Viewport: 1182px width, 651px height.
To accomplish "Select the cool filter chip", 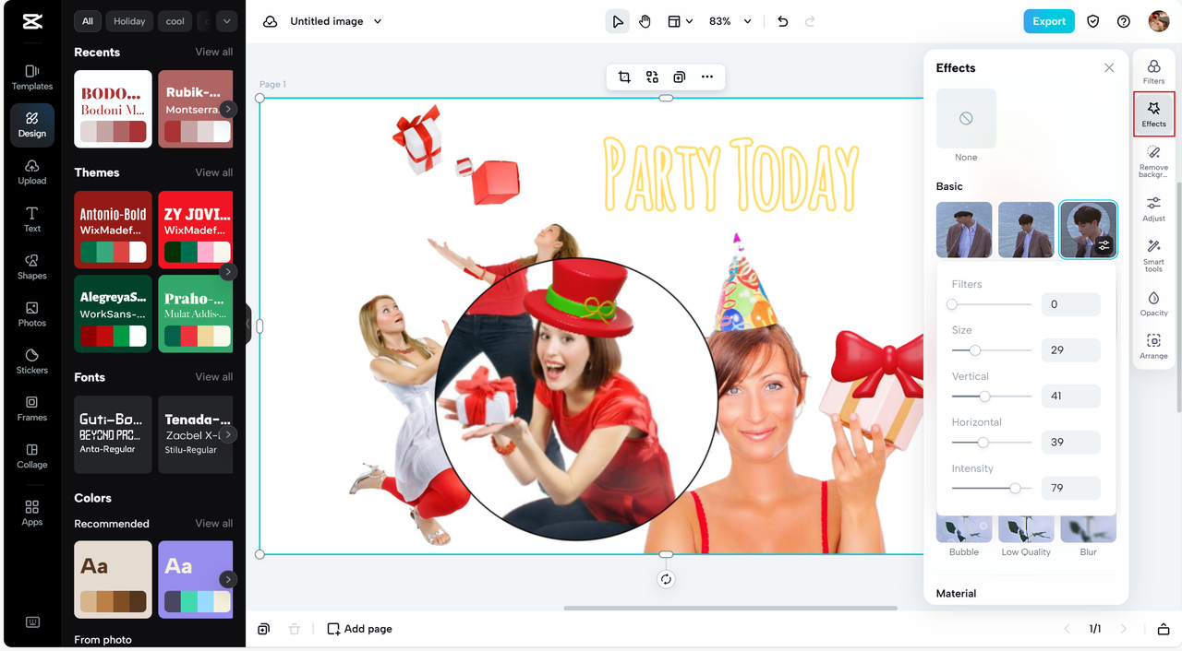I will pyautogui.click(x=175, y=21).
